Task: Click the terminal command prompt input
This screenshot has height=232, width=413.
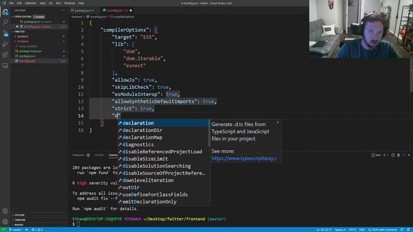Action: 78,224
